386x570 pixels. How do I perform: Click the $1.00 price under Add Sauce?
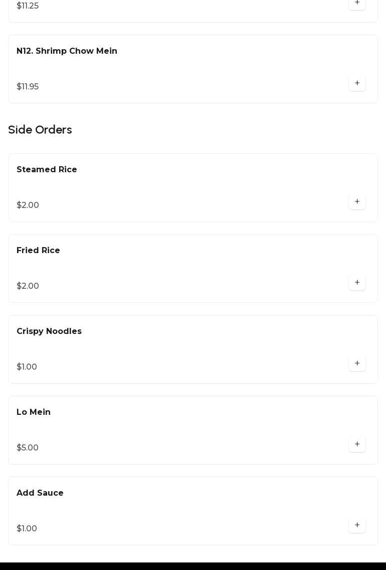click(x=27, y=529)
